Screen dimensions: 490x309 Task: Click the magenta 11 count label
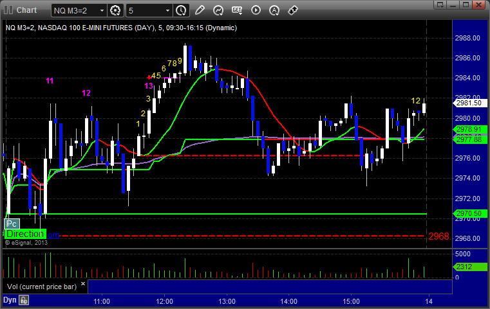click(50, 81)
